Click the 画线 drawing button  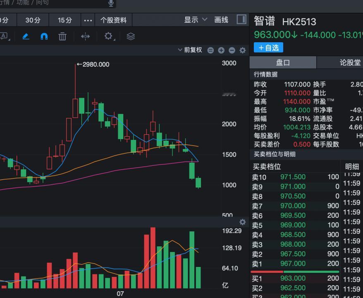221,20
